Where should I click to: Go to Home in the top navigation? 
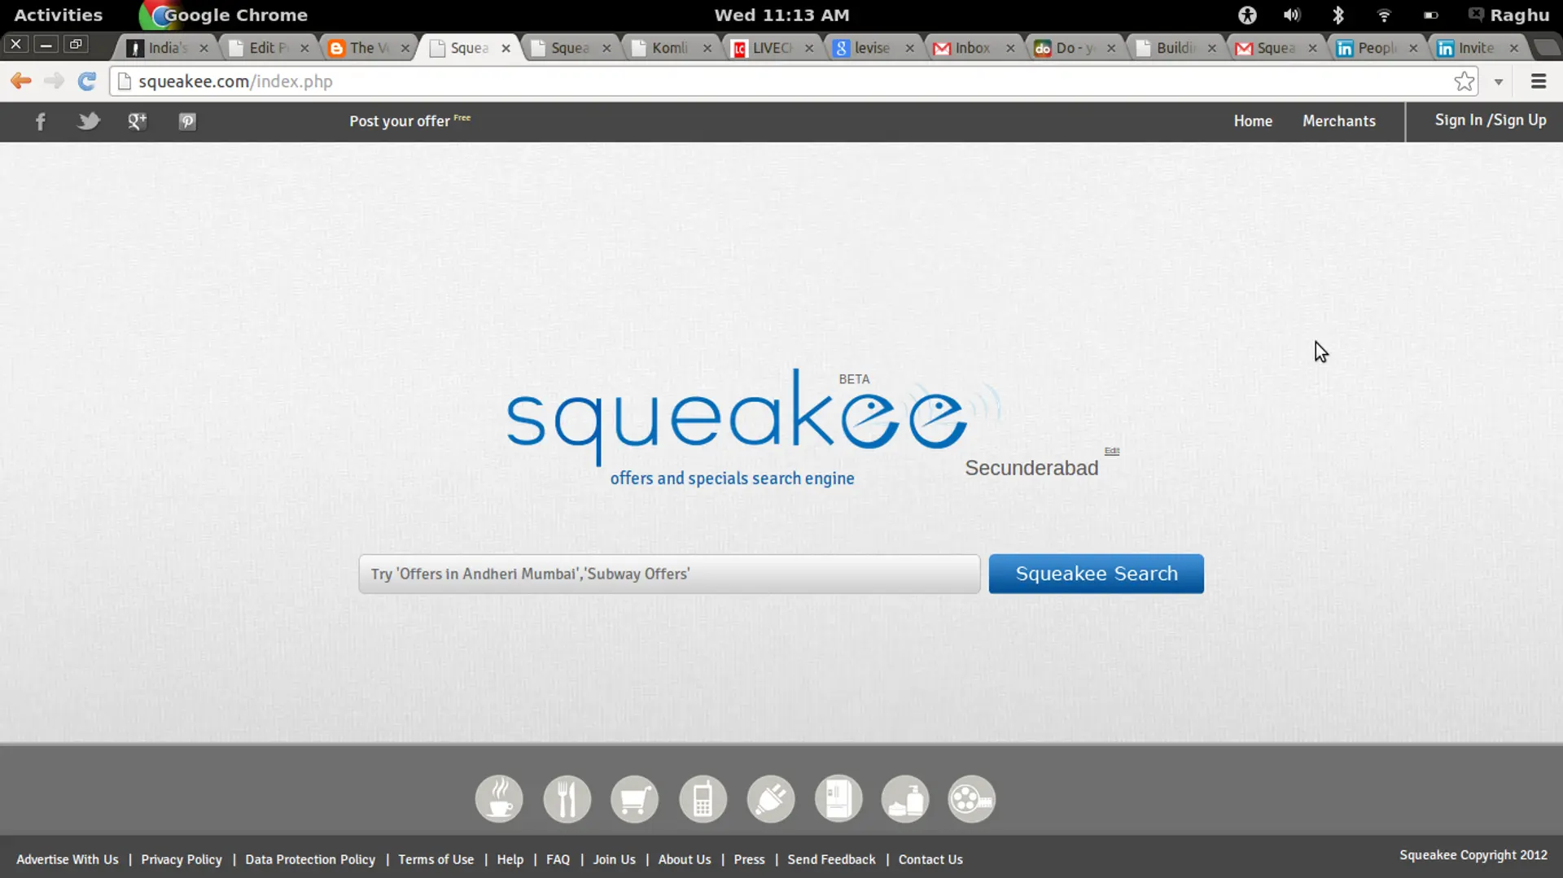[x=1253, y=121]
